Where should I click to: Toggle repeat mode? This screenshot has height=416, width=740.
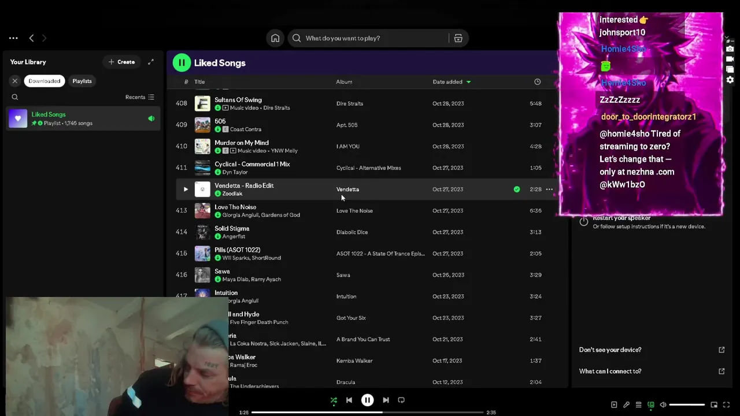pyautogui.click(x=401, y=400)
